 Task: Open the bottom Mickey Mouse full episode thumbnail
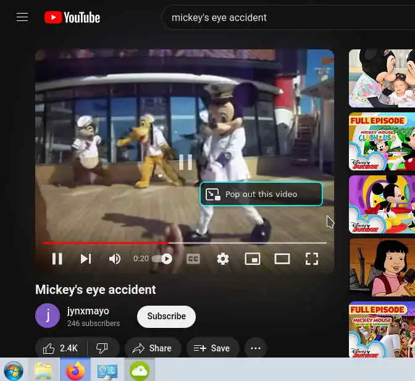(382, 330)
